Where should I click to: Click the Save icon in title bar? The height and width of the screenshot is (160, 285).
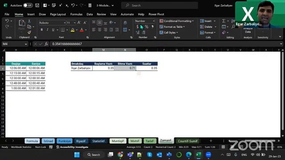[37, 5]
